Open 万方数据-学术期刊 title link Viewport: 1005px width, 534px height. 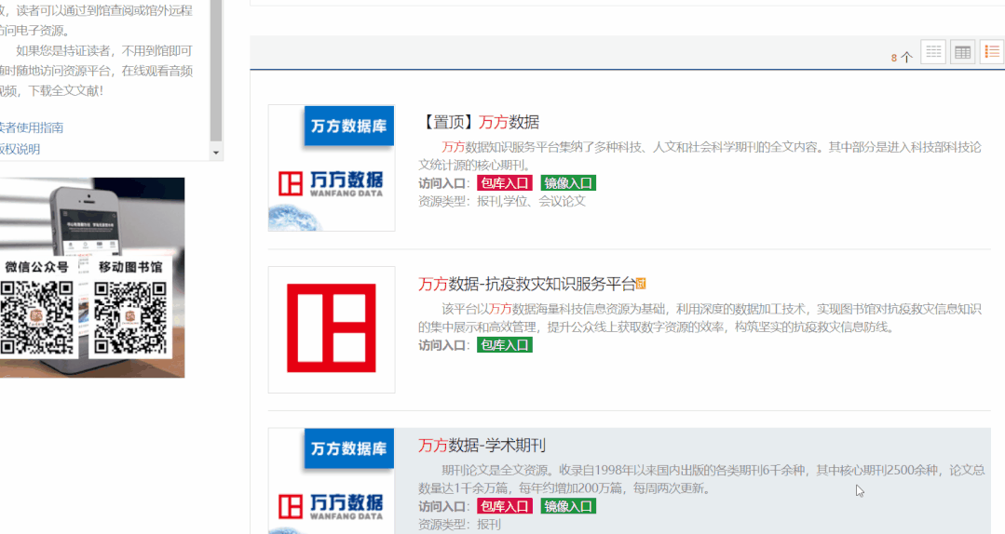tap(482, 445)
